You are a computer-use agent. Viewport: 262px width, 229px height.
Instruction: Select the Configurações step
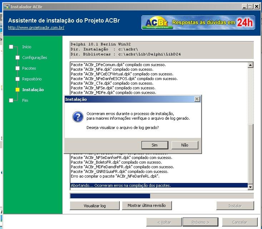tap(35, 58)
